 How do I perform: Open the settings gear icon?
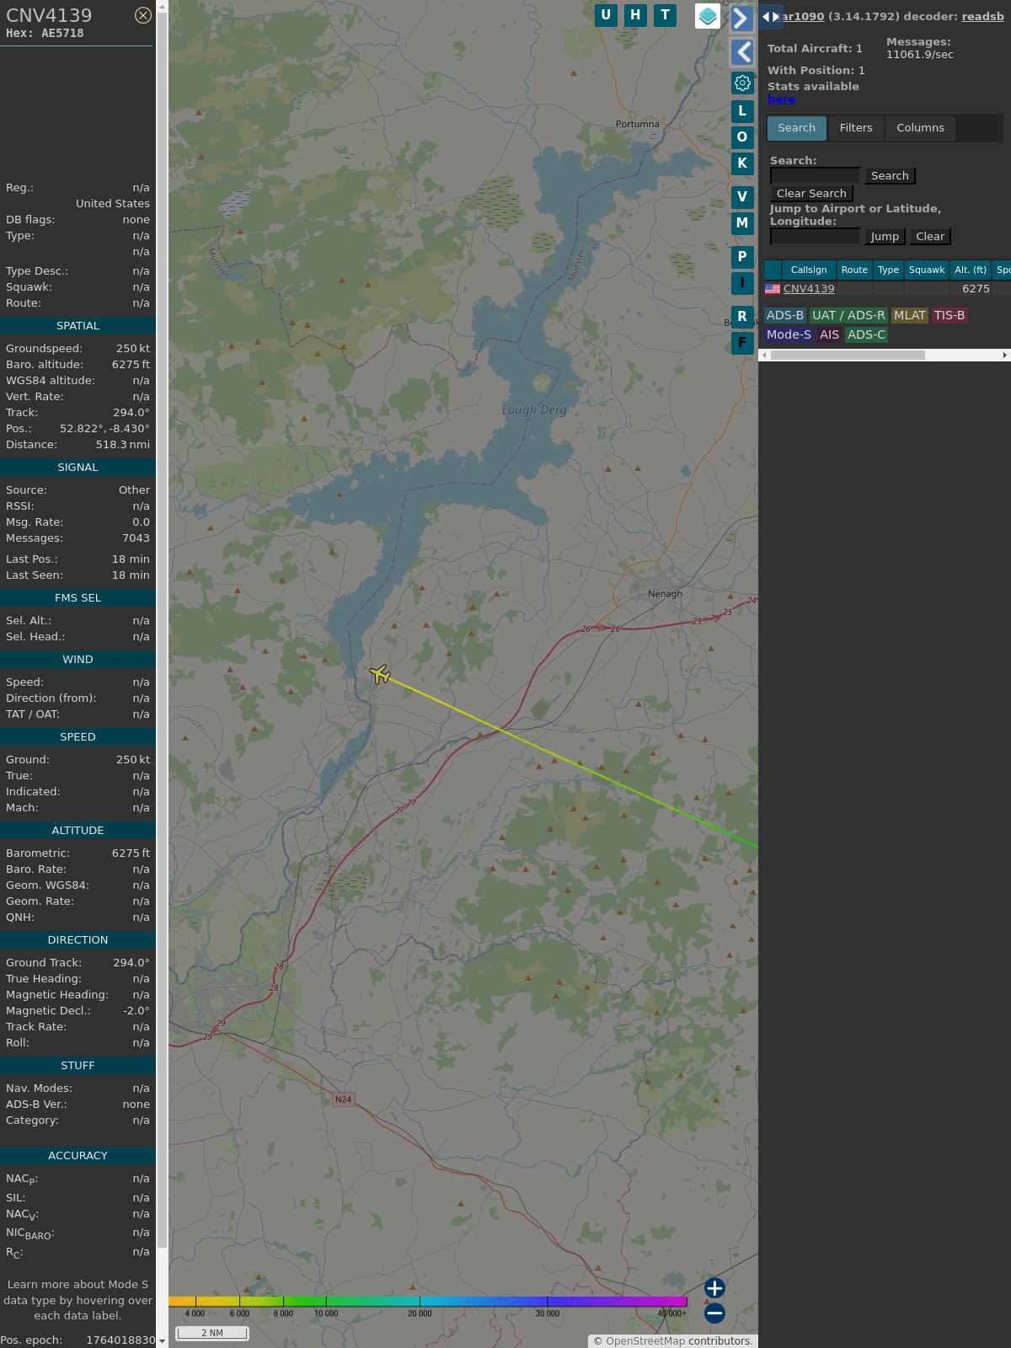(742, 83)
